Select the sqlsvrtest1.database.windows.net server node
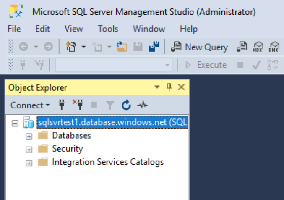This screenshot has width=284, height=200. (x=112, y=123)
